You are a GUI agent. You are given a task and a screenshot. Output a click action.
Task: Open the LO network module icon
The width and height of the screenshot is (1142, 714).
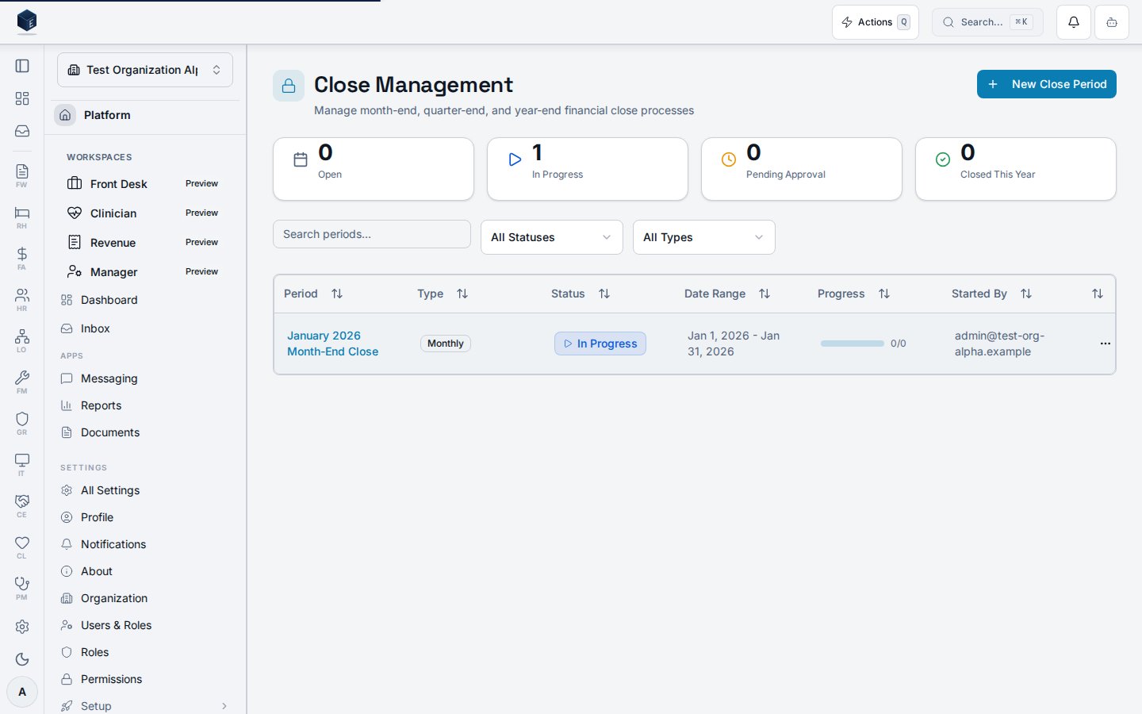(22, 340)
